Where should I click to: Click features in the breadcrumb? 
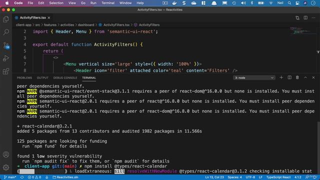click(50, 25)
